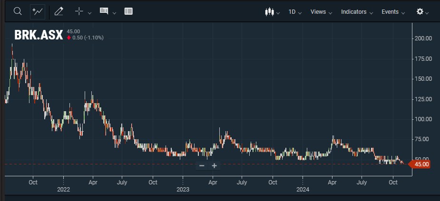Image resolution: width=440 pixels, height=201 pixels.
Task: Click the 150.00 price axis label
Action: point(423,79)
